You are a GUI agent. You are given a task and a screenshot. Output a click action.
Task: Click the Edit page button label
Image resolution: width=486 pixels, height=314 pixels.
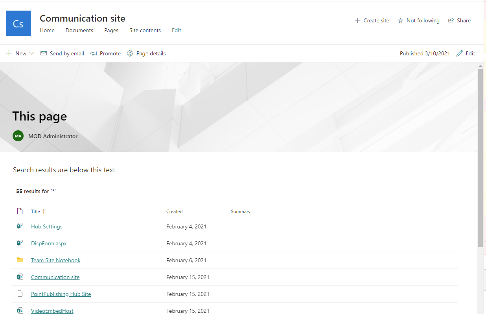tap(470, 53)
